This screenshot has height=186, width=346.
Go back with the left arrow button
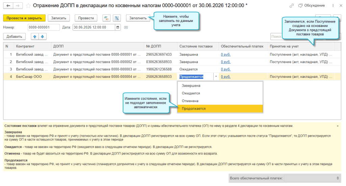pyautogui.click(x=8, y=5)
